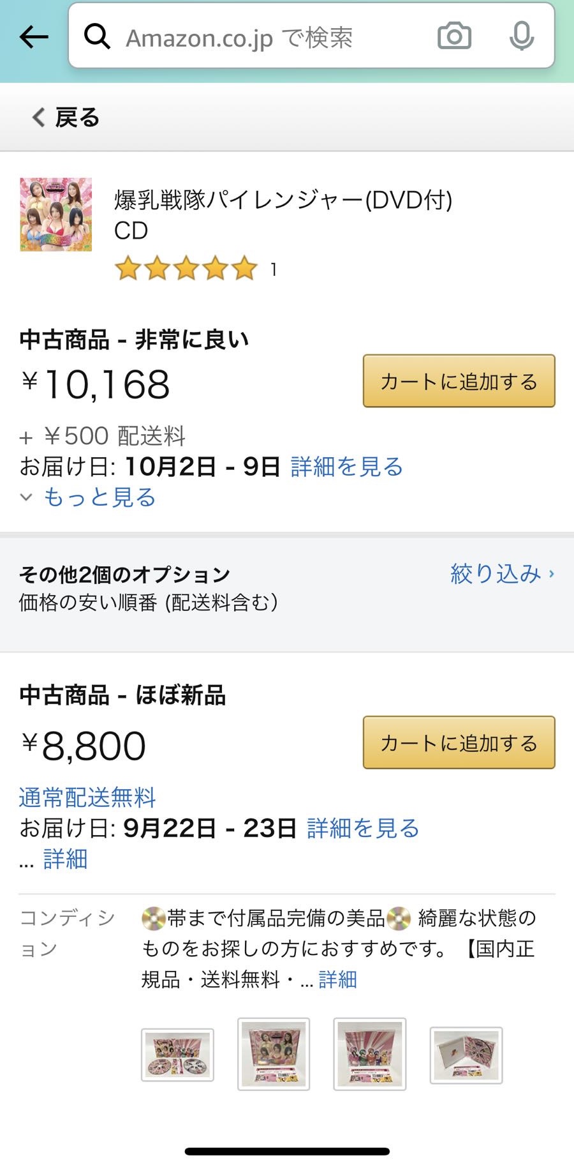Click the five-star rating icons
Screen dimensions: 574x1167
[x=186, y=269]
